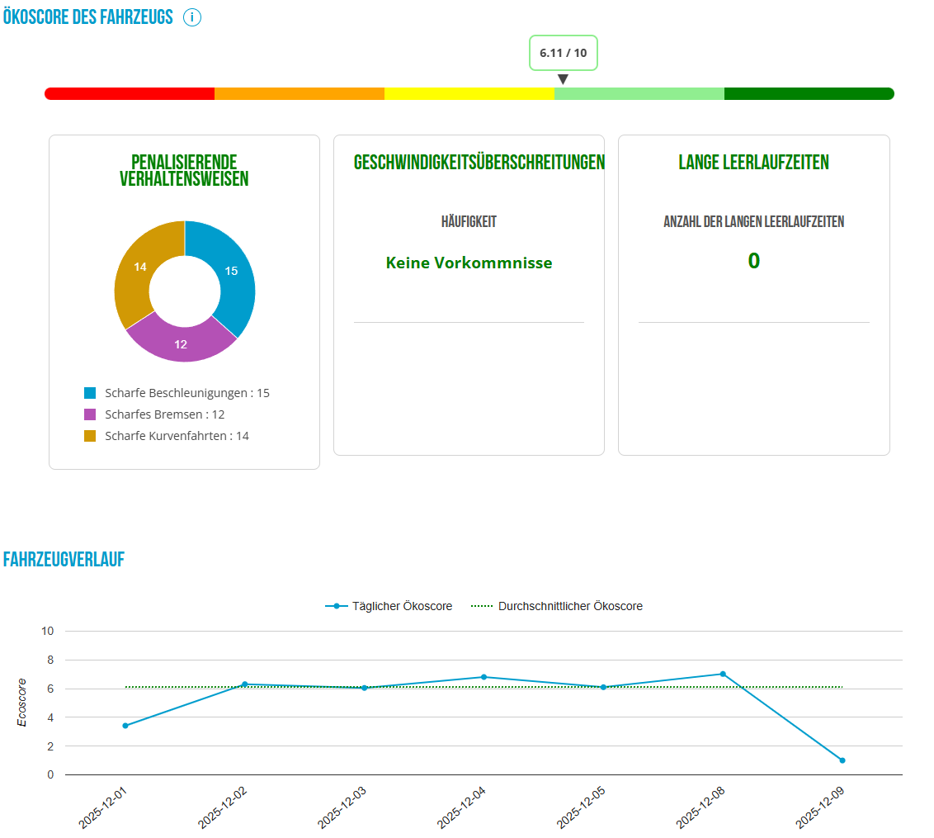Toggle Scharfe Kurvenfahrten legend entry

click(x=166, y=436)
